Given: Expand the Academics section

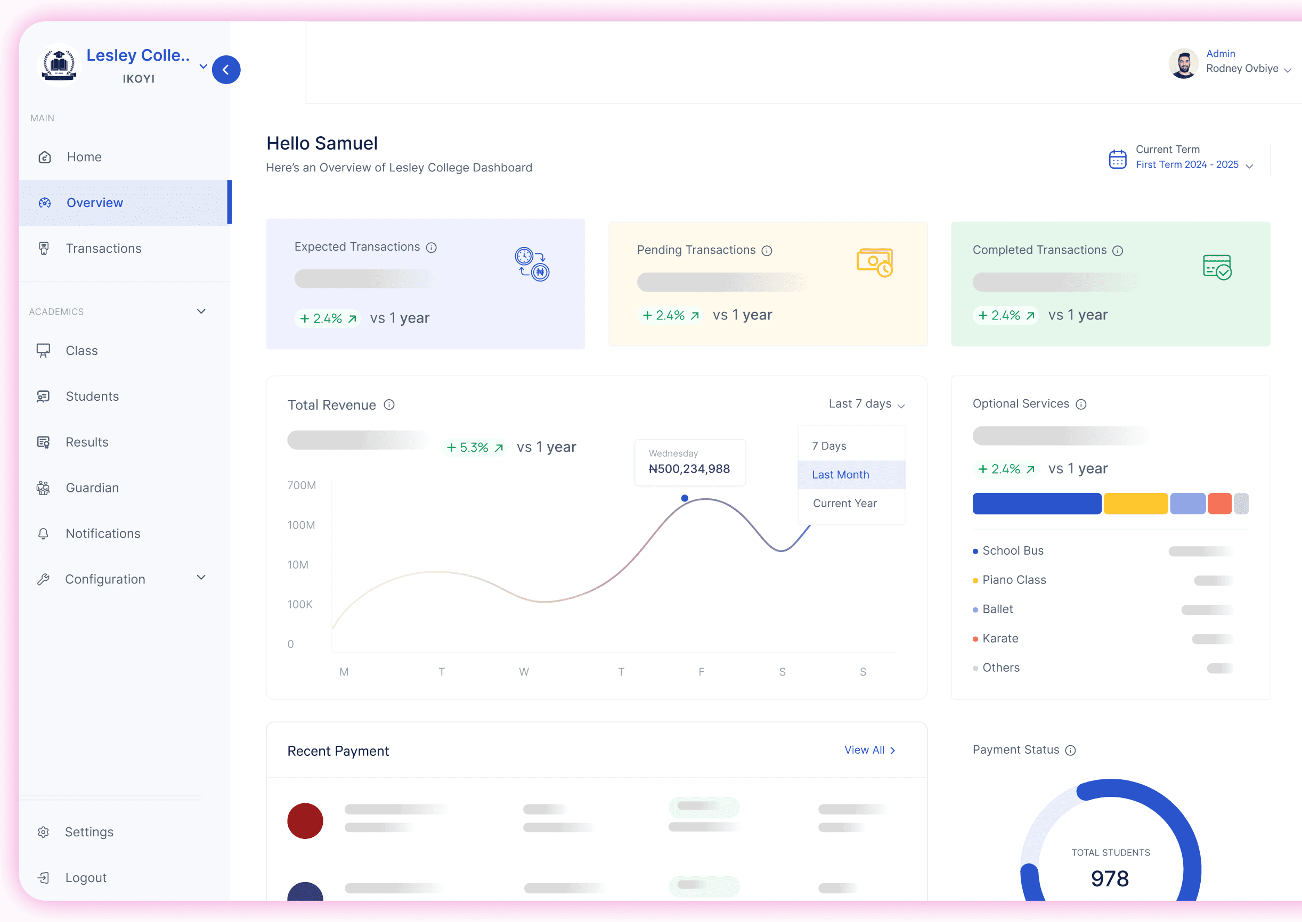Looking at the screenshot, I should pyautogui.click(x=201, y=311).
